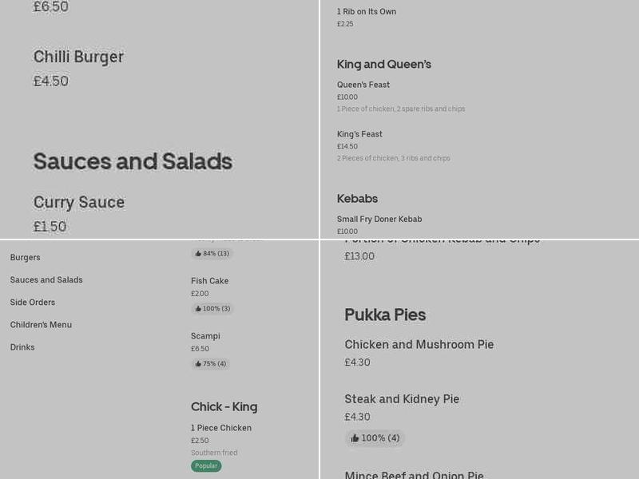This screenshot has height=479, width=639.
Task: Select 1 Rib on Its Own
Action: [x=367, y=12]
